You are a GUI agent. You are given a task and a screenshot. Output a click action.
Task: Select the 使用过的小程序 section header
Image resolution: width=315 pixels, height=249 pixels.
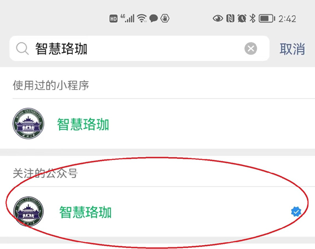tap(51, 85)
